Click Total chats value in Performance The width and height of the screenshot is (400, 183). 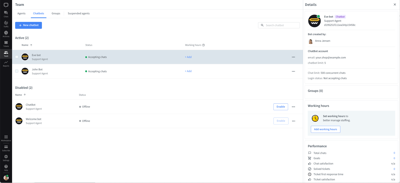pyautogui.click(x=394, y=153)
